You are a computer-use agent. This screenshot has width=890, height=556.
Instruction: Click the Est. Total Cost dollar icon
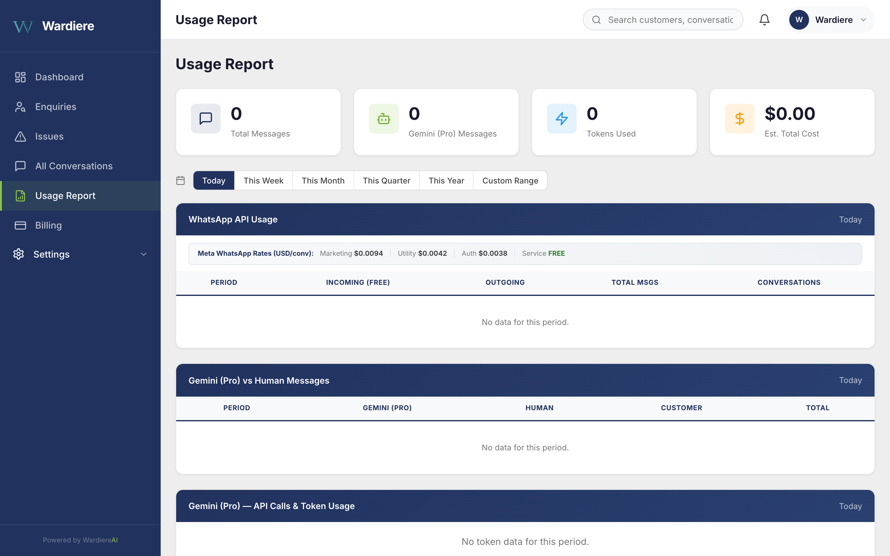click(740, 118)
